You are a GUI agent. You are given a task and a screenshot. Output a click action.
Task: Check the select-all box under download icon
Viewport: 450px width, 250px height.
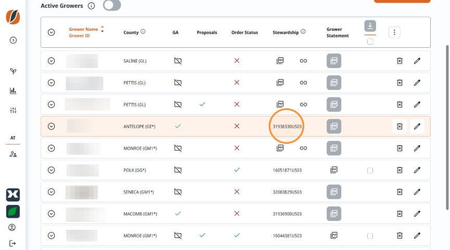(370, 42)
